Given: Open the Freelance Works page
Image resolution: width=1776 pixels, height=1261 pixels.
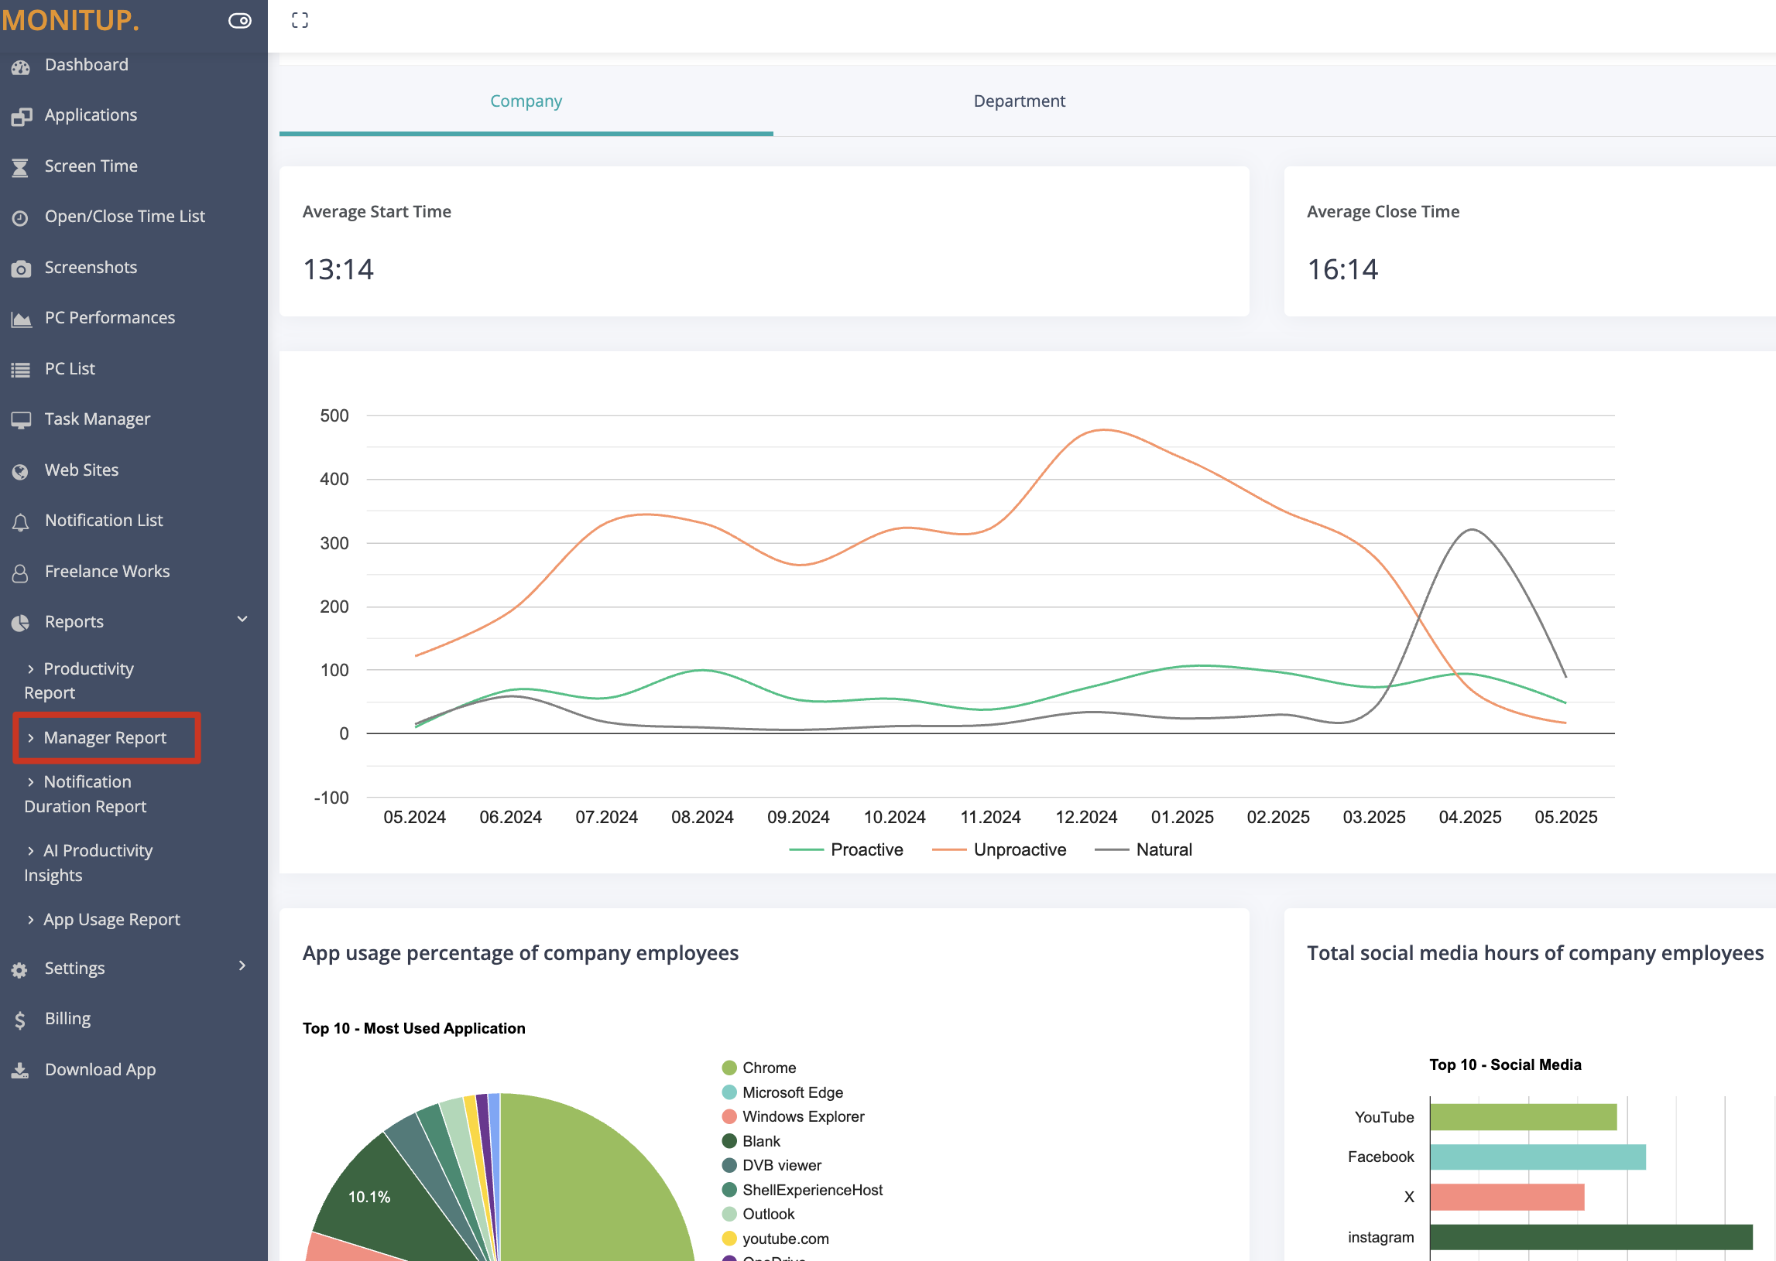Looking at the screenshot, I should 107,571.
